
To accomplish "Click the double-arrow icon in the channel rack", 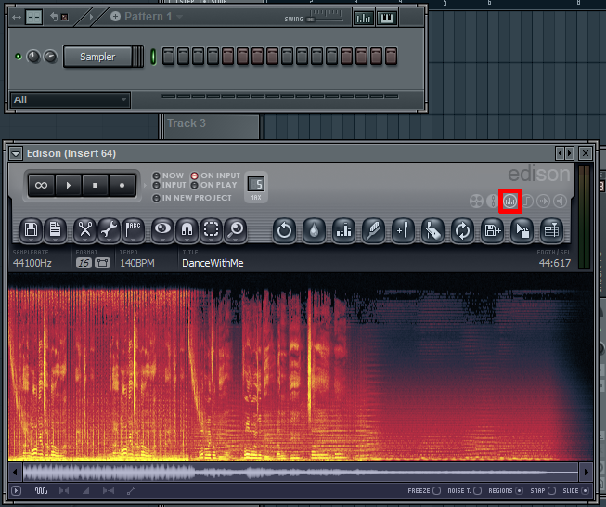I will [17, 17].
